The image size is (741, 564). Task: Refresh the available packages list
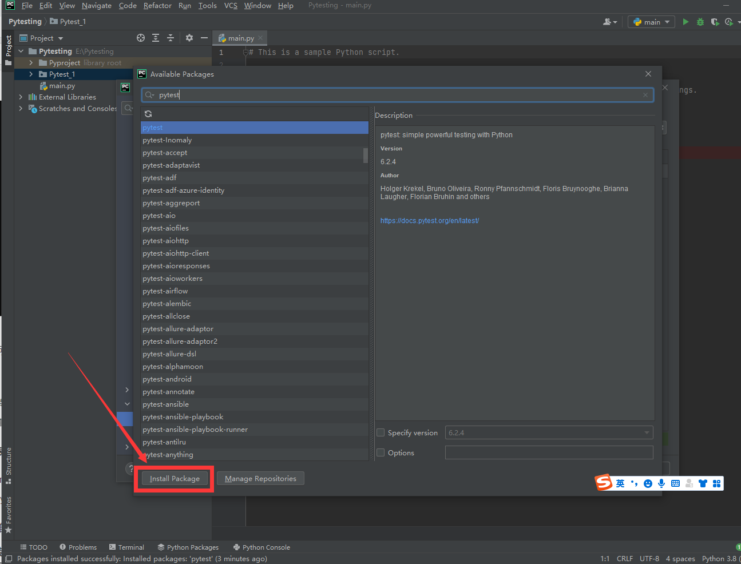coord(148,114)
